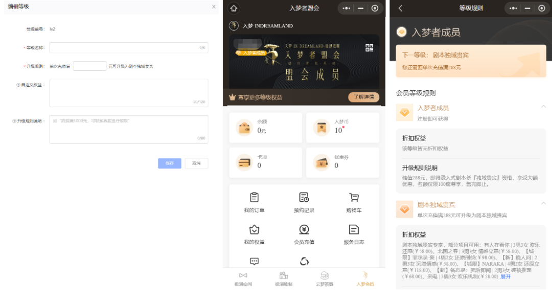
Task: Open 会员充值 recharge
Action: pyautogui.click(x=304, y=234)
